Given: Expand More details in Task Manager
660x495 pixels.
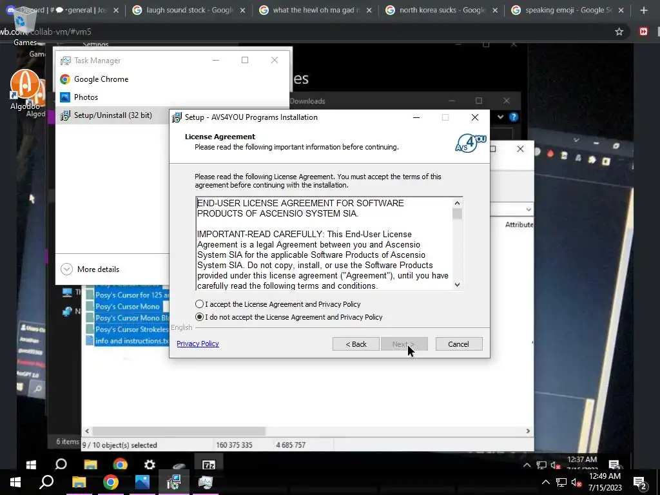Looking at the screenshot, I should pos(90,269).
